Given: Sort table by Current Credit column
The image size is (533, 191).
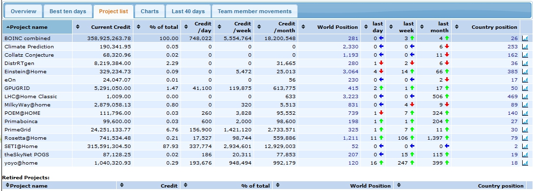Looking at the screenshot, I should [x=103, y=27].
